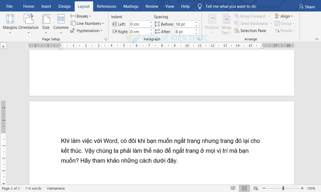The height and width of the screenshot is (192, 321).
Task: Click the Size icon
Action: point(46,22)
